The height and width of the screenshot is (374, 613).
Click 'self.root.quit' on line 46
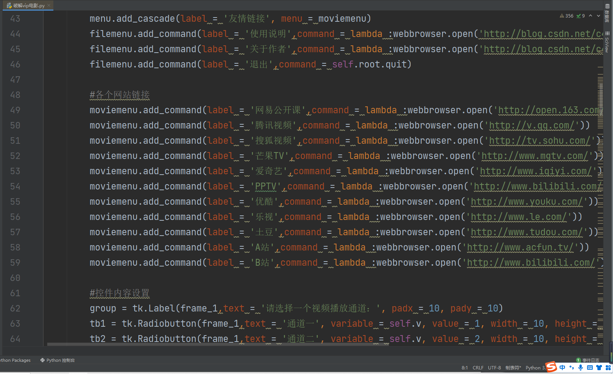coord(369,64)
